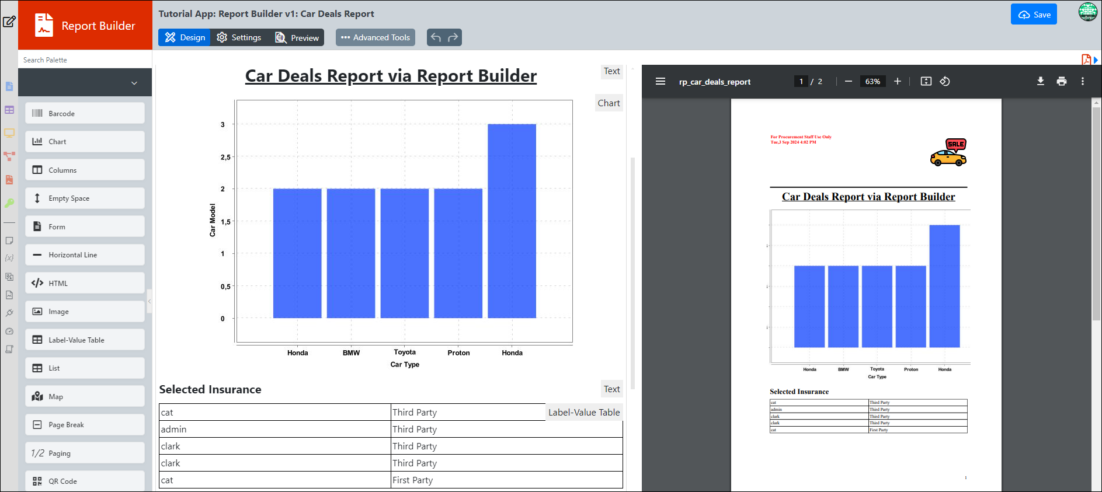
Task: Select the Image palette element
Action: point(85,312)
